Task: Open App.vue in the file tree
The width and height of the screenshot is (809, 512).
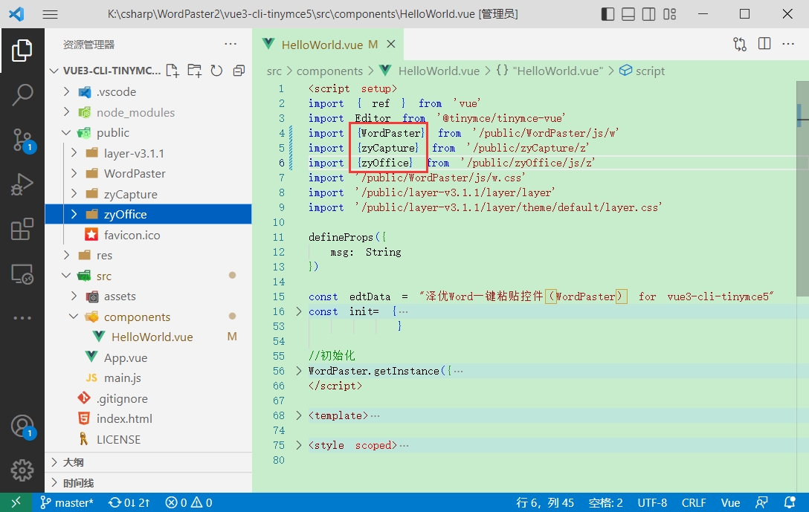Action: coord(125,357)
